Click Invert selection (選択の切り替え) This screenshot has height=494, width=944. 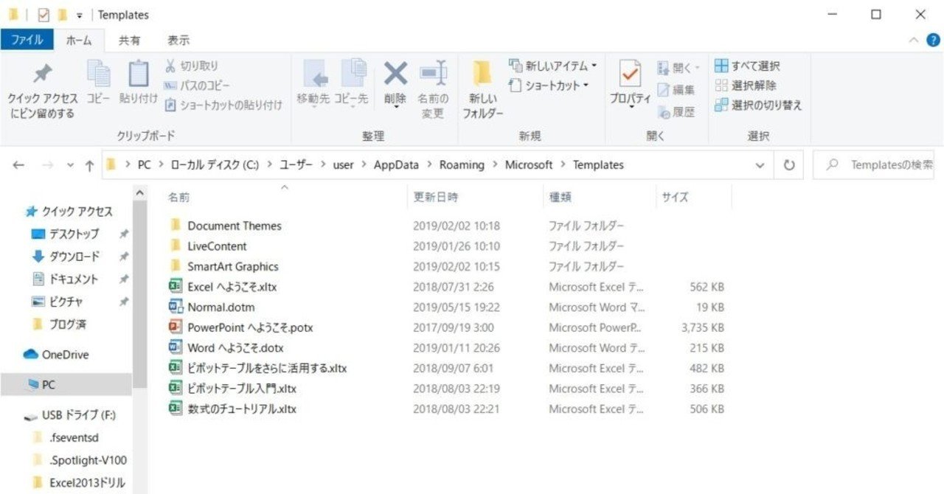tap(758, 105)
